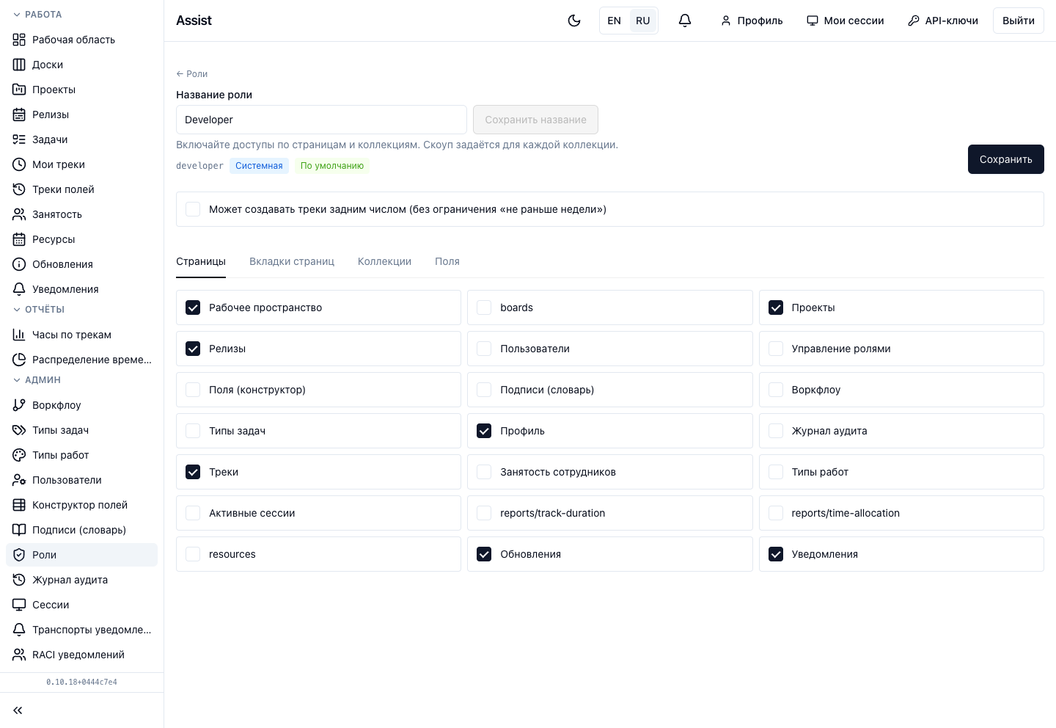This screenshot has height=728, width=1056.
Task: Log out with Выйти button
Action: pos(1018,21)
